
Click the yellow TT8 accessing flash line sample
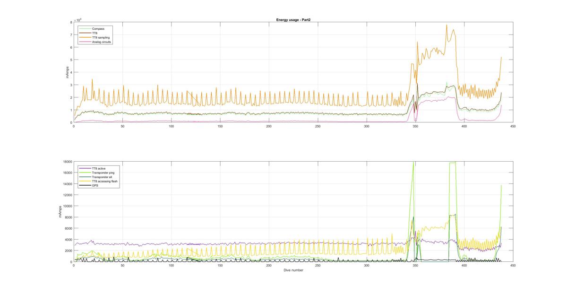pyautogui.click(x=86, y=181)
